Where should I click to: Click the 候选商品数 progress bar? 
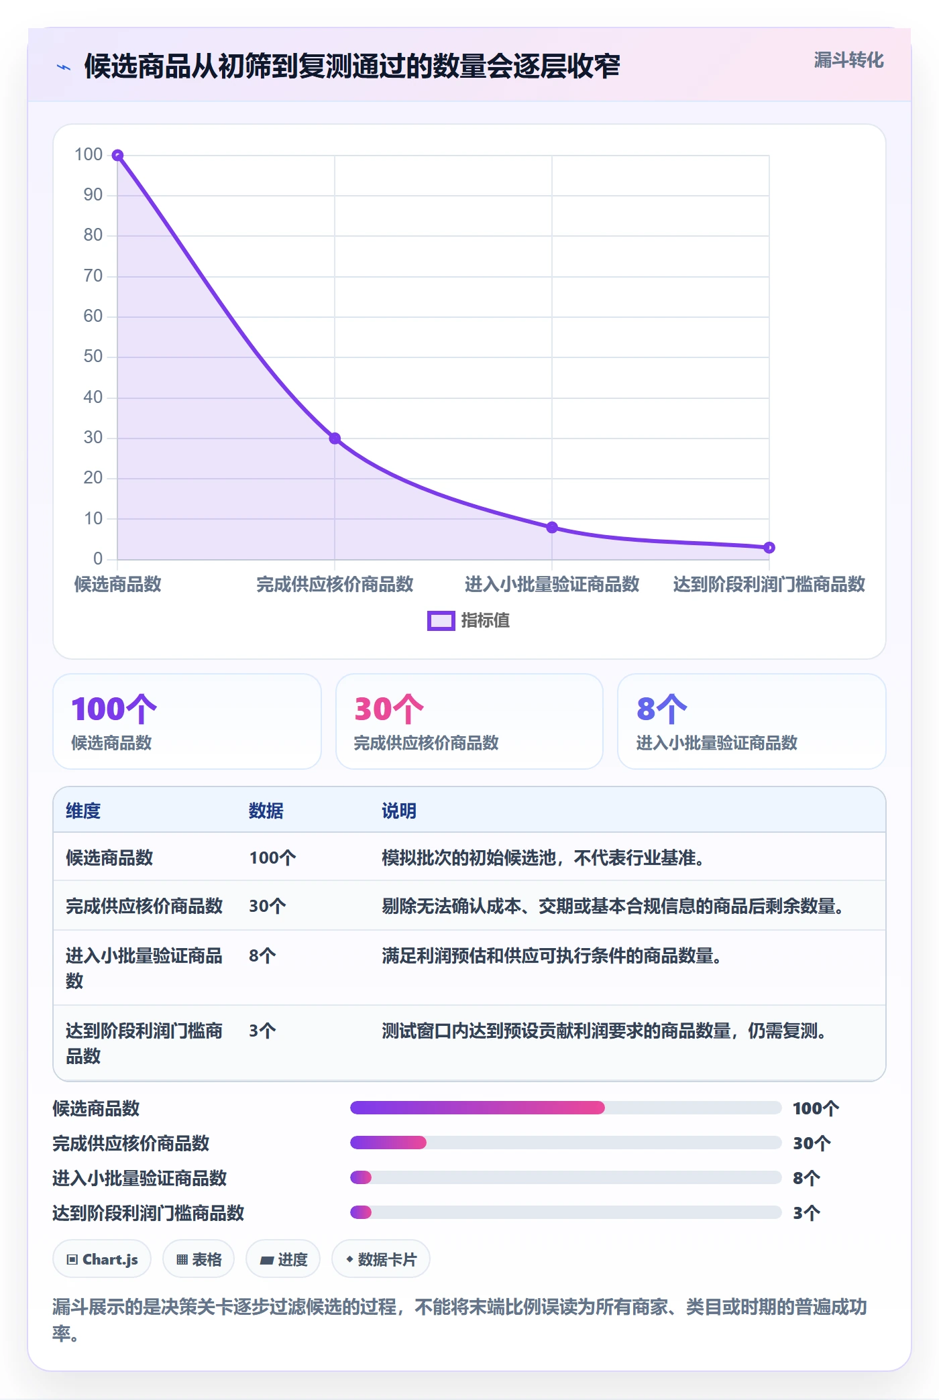pyautogui.click(x=565, y=1108)
